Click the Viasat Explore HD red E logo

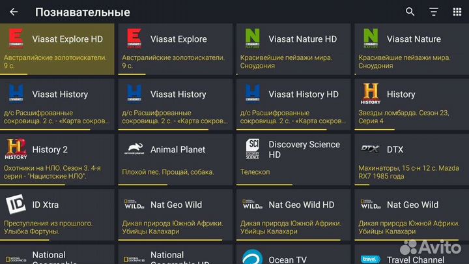(x=16, y=38)
